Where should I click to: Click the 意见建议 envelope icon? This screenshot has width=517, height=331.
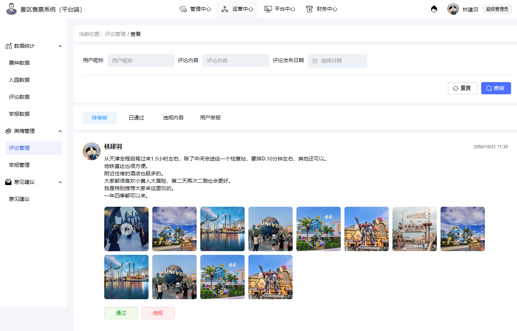point(8,182)
